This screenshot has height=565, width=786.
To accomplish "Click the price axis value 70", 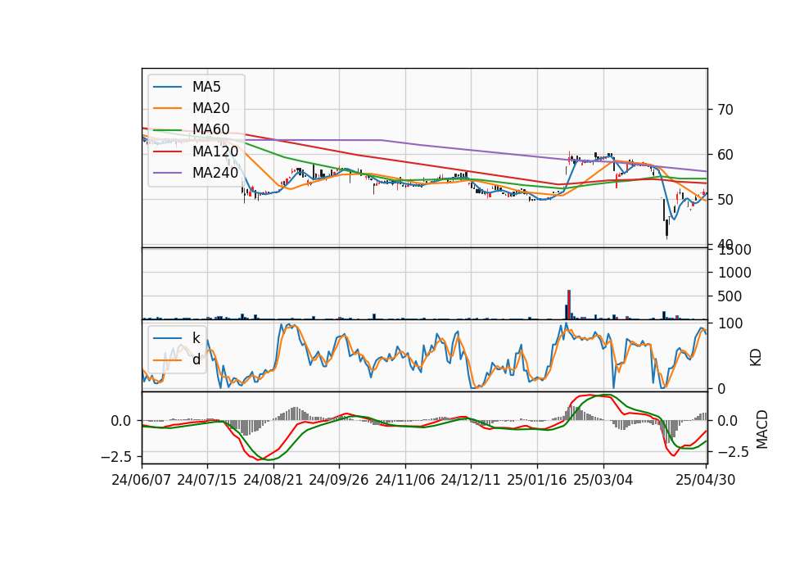I will tap(725, 109).
